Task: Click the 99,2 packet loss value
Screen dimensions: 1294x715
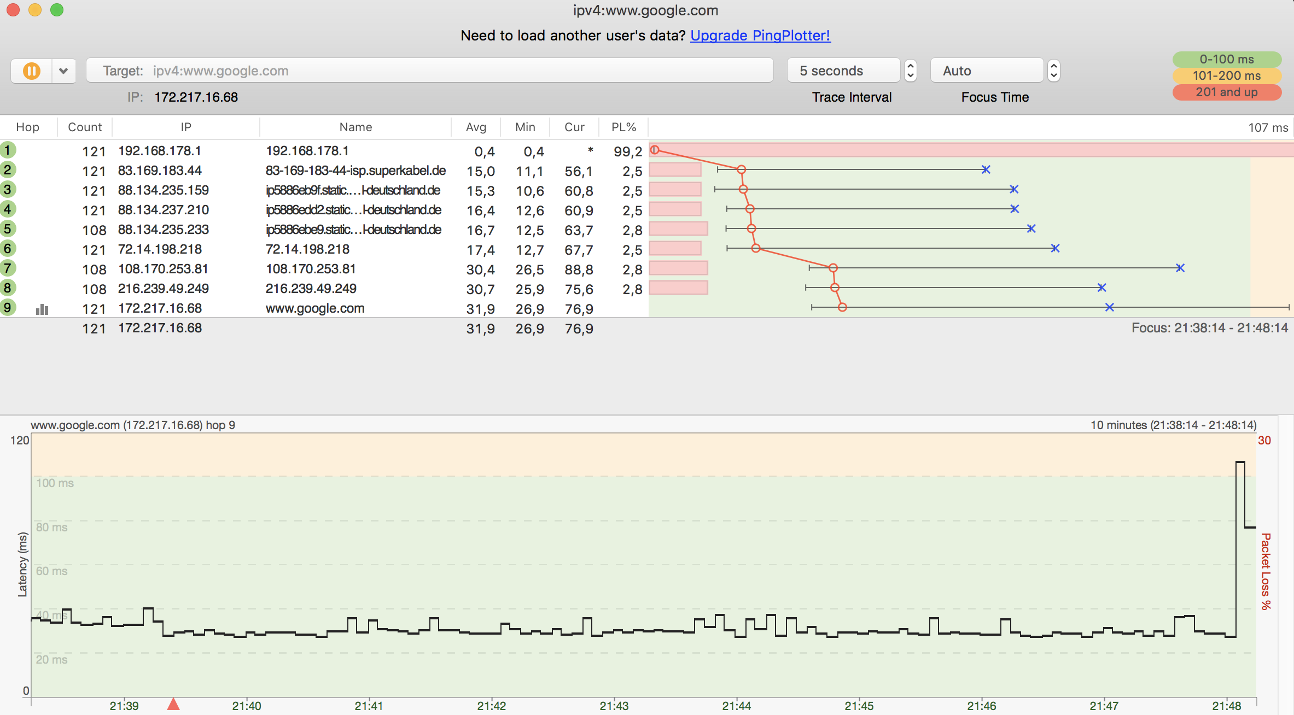Action: pos(628,151)
